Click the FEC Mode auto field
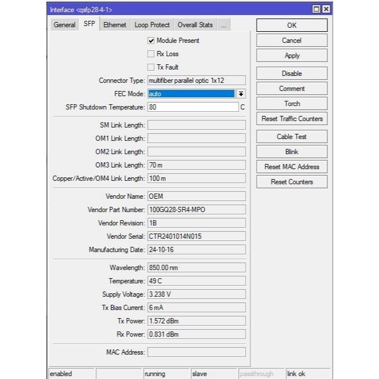Viewport: 379px width, 379px height. click(x=191, y=94)
